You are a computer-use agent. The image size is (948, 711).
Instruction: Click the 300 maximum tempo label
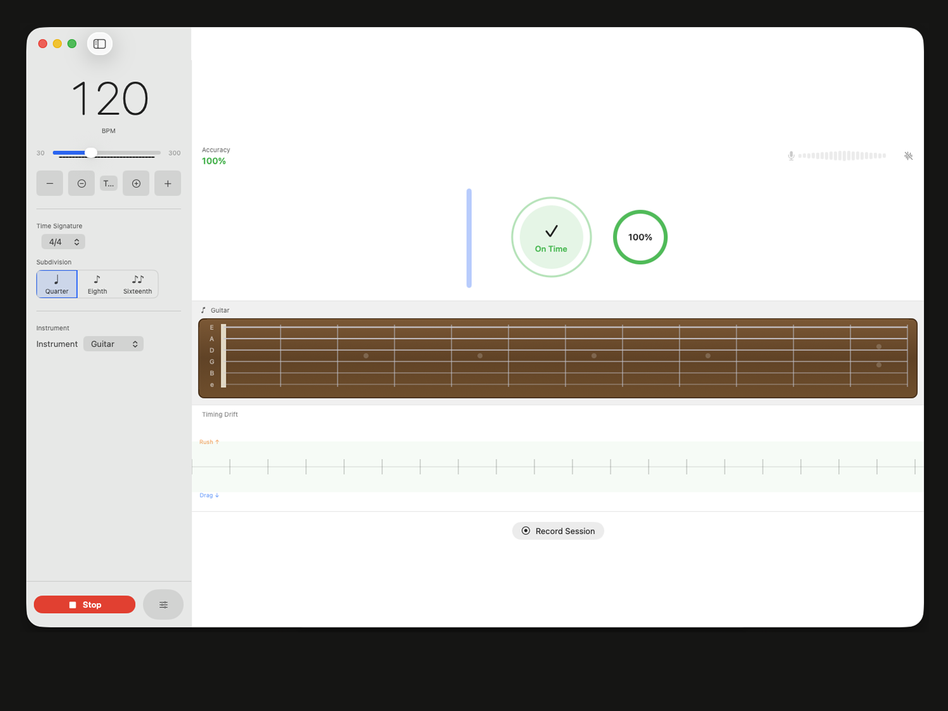click(174, 153)
